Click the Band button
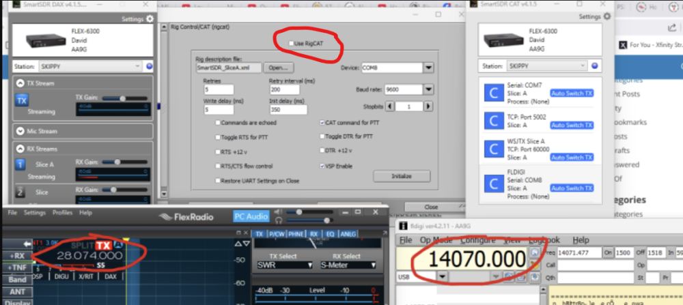 coord(18,279)
